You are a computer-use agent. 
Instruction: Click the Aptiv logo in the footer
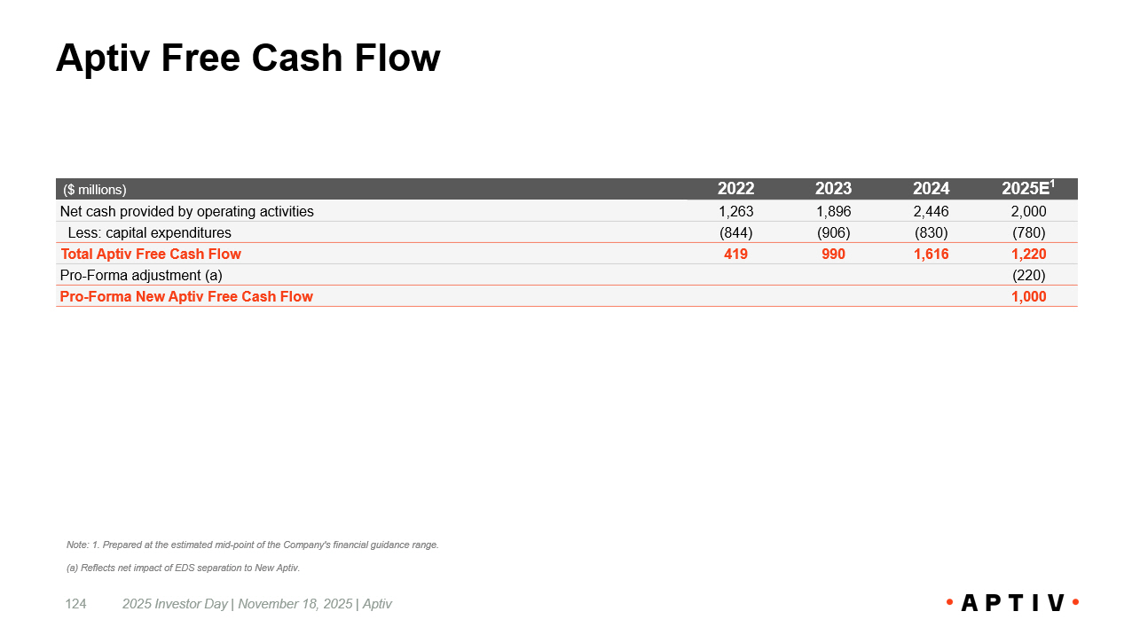point(1012,603)
